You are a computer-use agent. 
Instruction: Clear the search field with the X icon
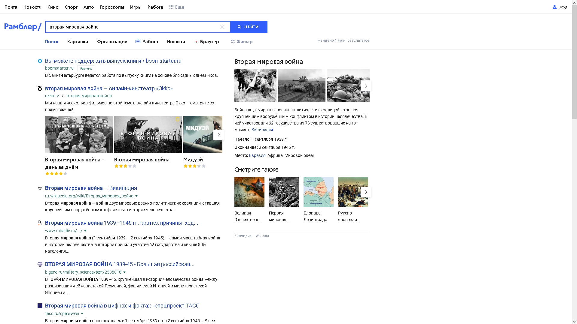coord(222,27)
